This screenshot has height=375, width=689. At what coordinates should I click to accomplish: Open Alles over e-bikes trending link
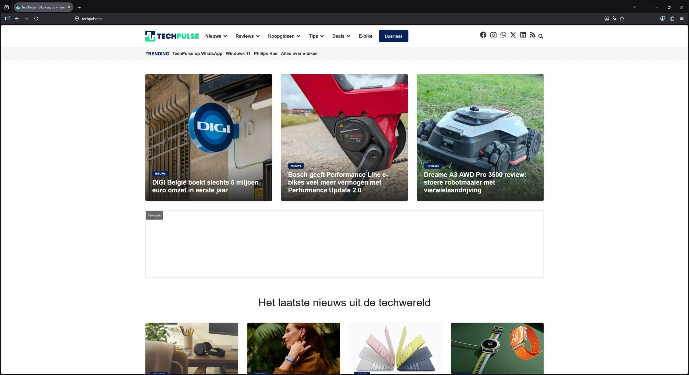pyautogui.click(x=299, y=53)
